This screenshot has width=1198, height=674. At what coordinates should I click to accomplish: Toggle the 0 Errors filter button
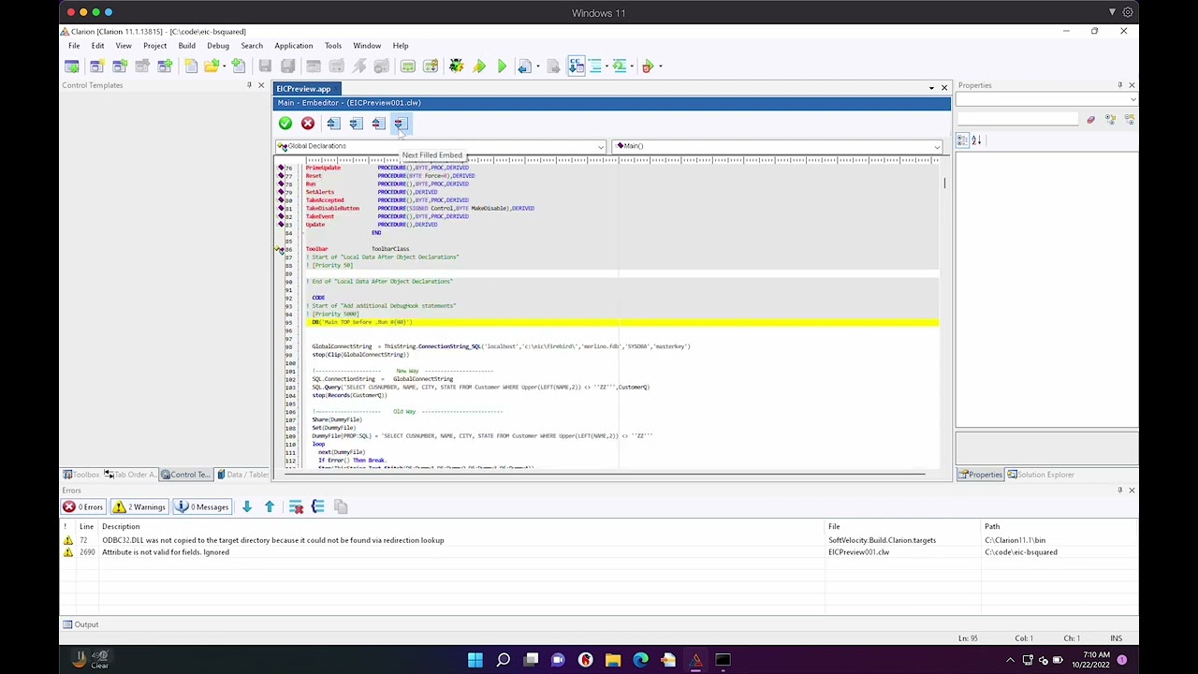(83, 507)
